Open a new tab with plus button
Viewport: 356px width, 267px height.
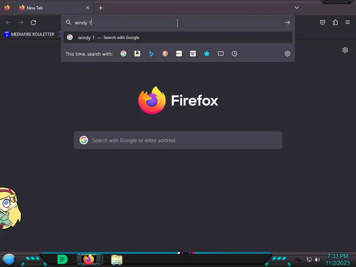pos(100,8)
